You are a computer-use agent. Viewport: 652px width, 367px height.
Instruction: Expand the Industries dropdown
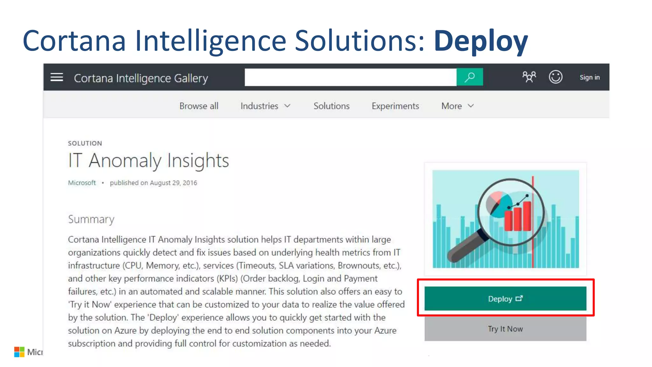pyautogui.click(x=259, y=106)
